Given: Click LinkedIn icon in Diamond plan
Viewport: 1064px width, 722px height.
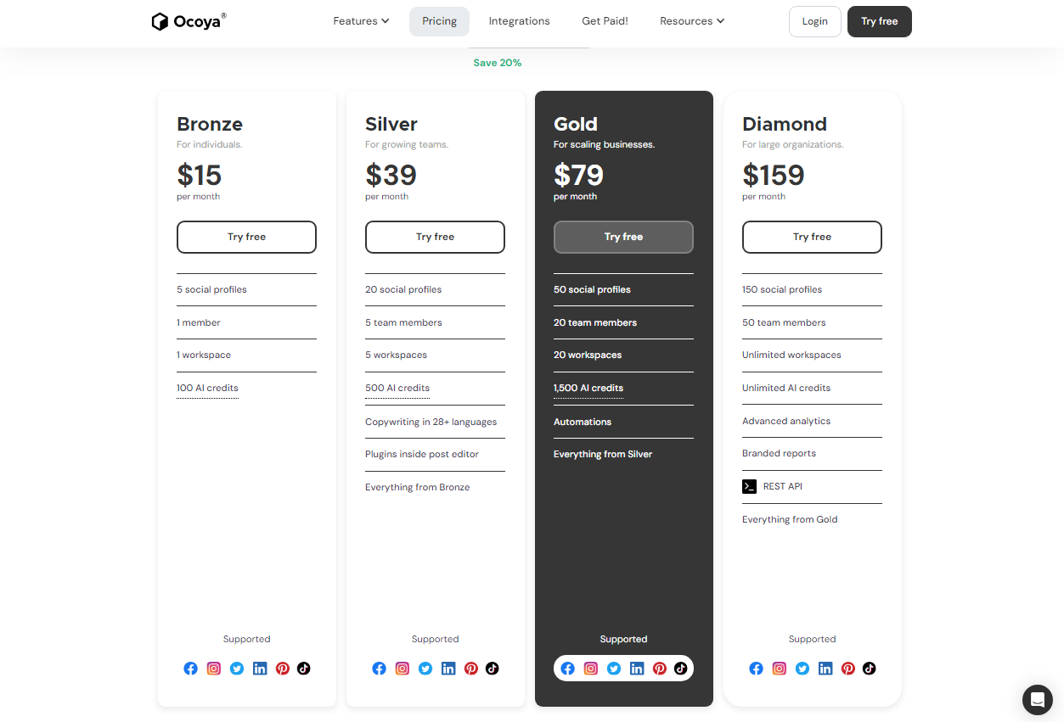Looking at the screenshot, I should 825,669.
